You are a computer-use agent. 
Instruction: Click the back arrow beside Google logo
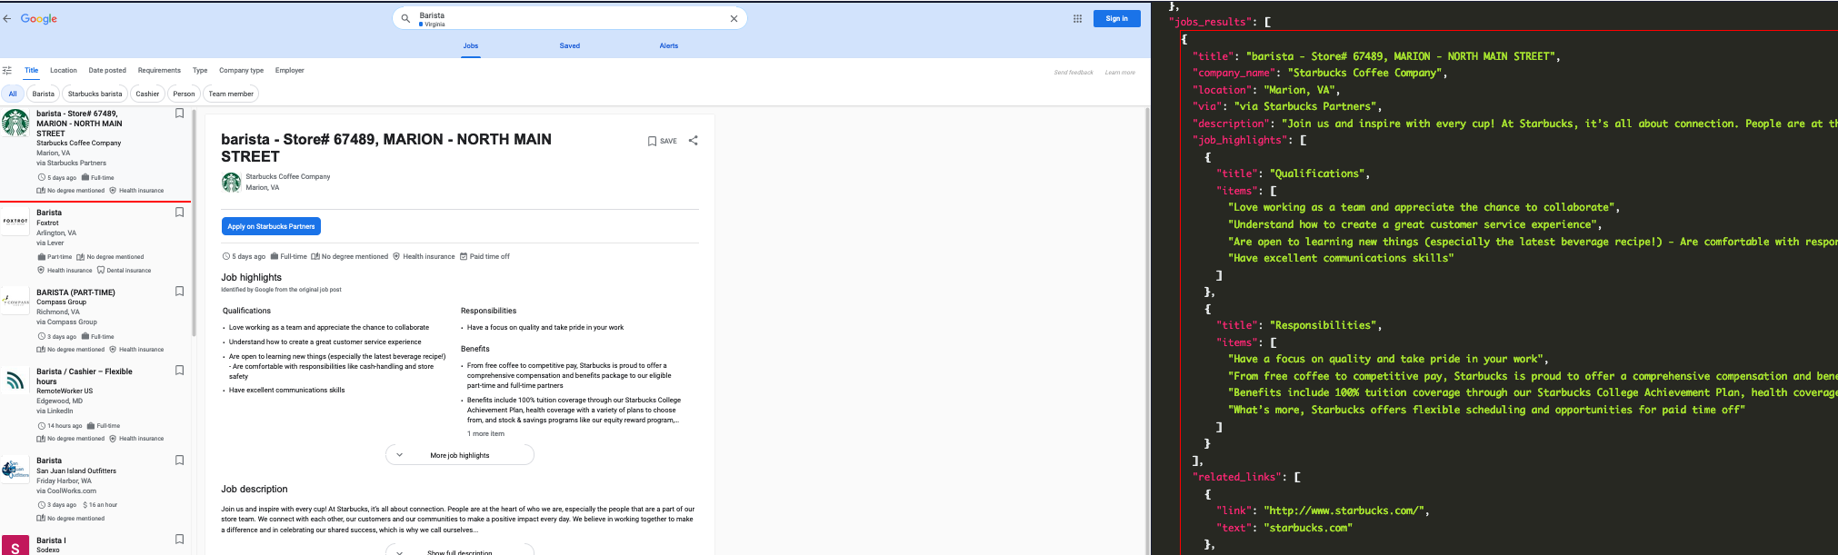tap(7, 18)
